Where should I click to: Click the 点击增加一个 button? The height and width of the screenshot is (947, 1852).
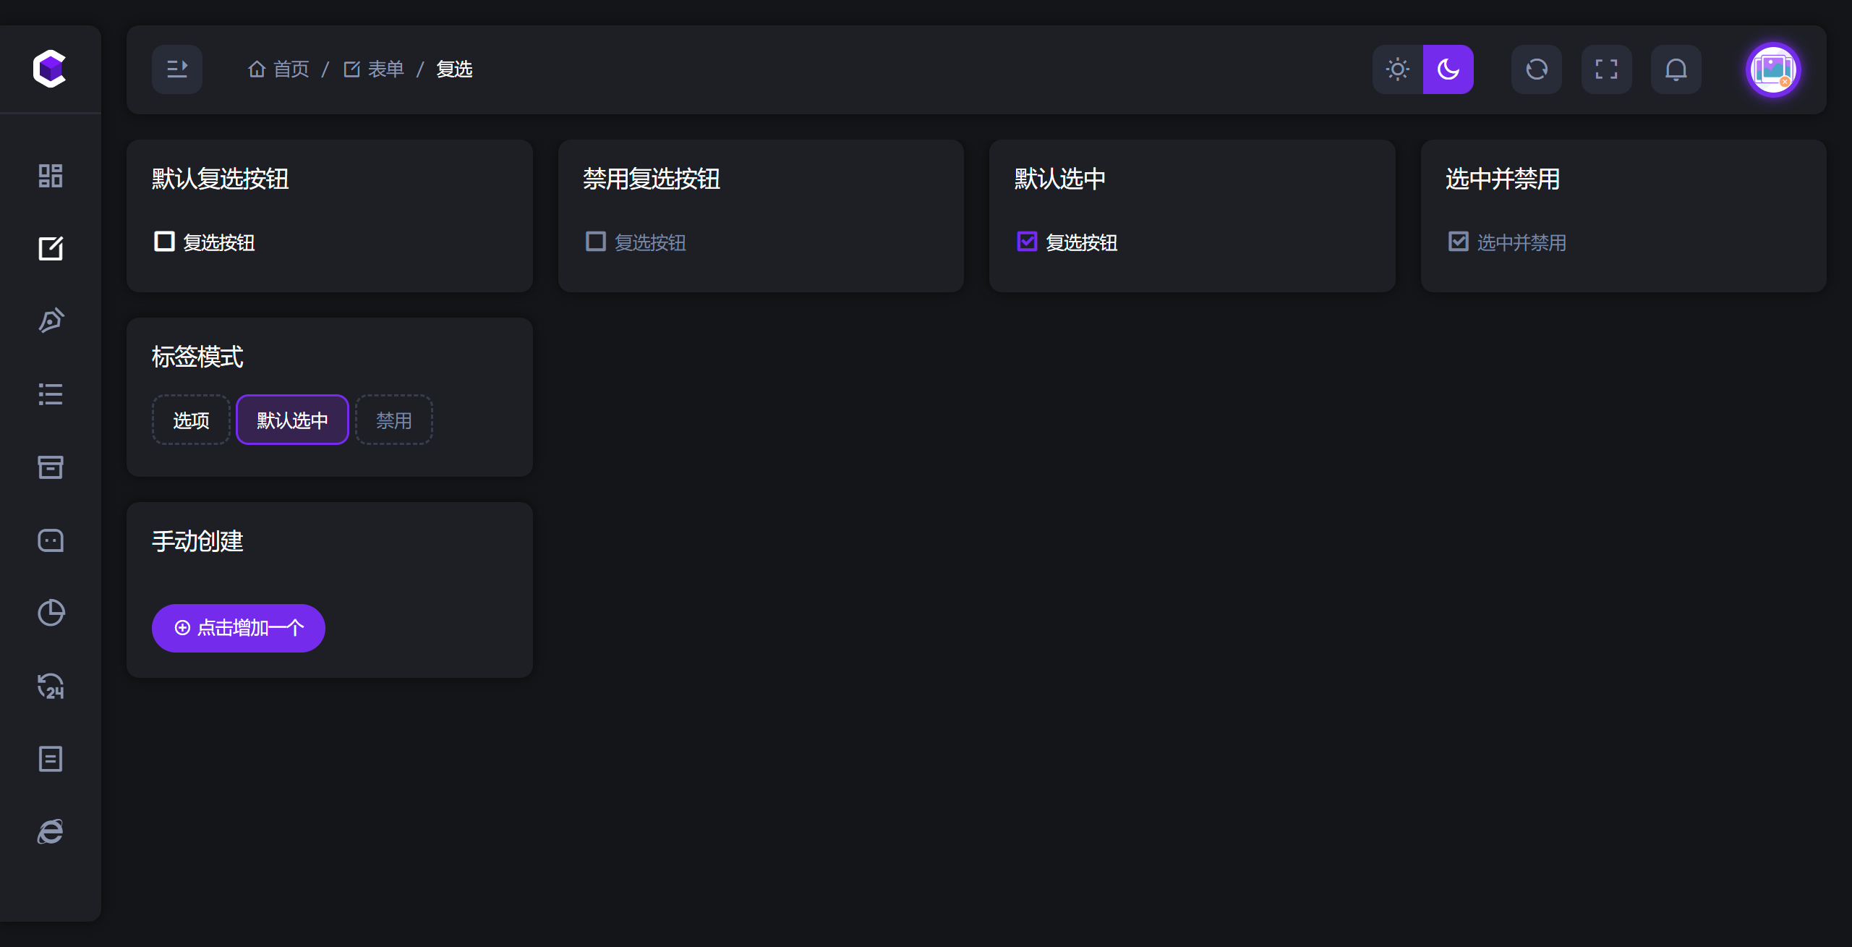pyautogui.click(x=239, y=628)
